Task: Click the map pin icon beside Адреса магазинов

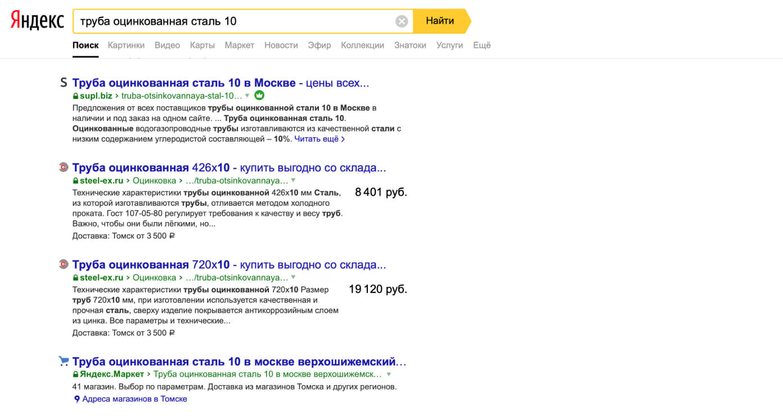Action: (77, 399)
